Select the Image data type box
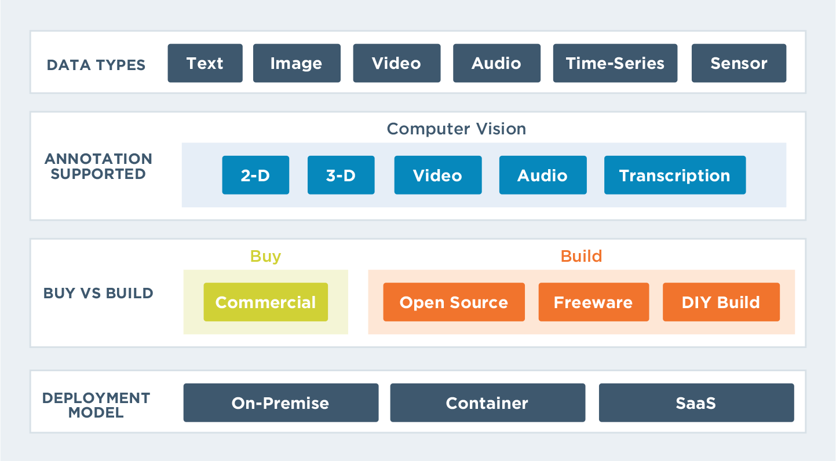Viewport: 836px width, 461px height. coord(297,63)
